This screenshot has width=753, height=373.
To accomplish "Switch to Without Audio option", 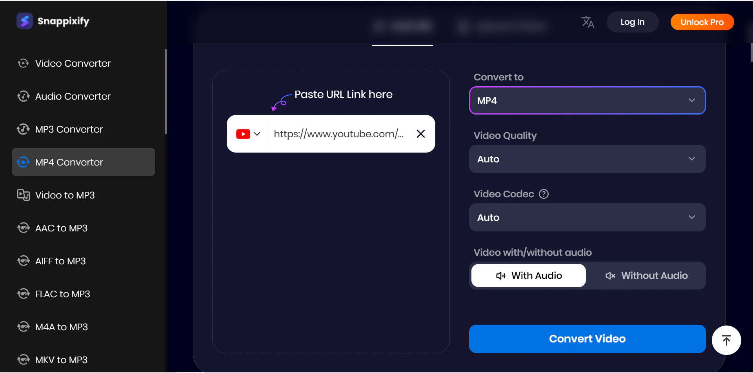I will (x=646, y=276).
